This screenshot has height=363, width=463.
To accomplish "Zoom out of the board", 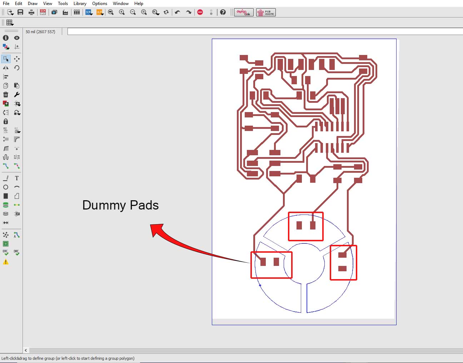I will click(133, 12).
